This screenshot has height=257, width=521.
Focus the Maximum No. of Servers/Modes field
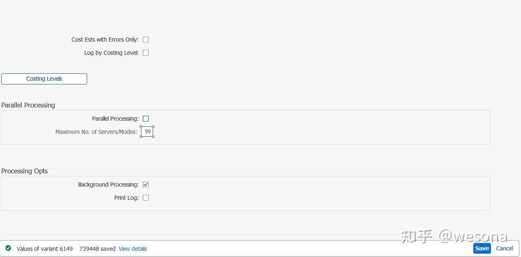coord(147,132)
